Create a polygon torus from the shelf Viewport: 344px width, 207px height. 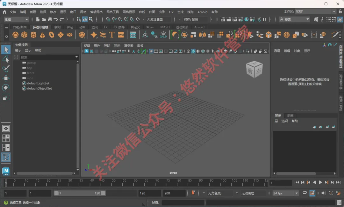(52, 35)
